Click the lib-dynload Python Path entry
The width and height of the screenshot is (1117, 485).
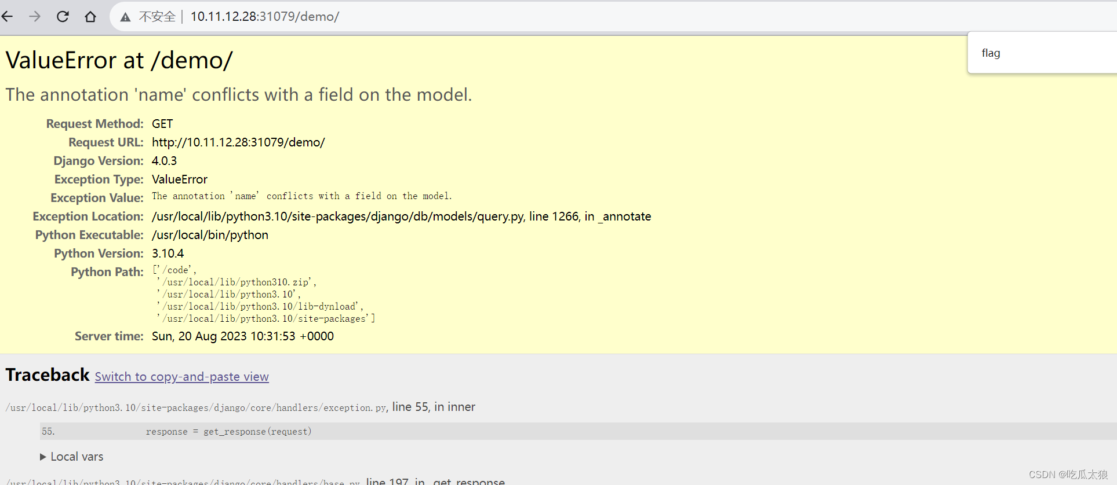tap(260, 306)
